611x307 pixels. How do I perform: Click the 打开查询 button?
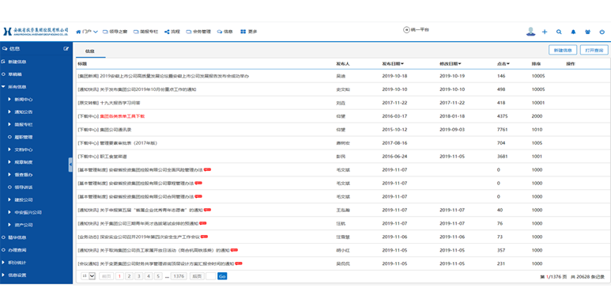click(594, 51)
